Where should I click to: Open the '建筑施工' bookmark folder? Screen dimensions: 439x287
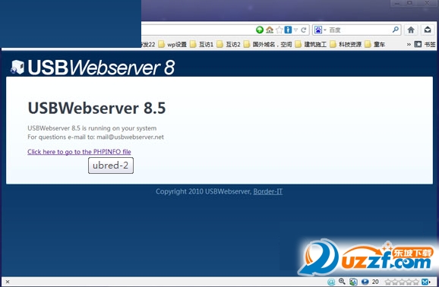tap(311, 44)
